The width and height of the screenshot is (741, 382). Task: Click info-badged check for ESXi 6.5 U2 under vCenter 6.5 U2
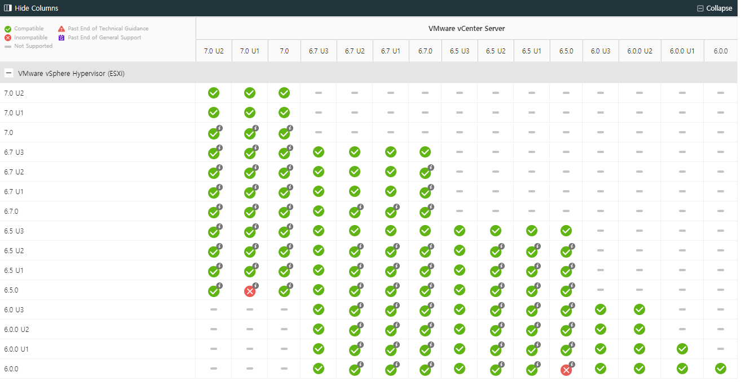(496, 251)
